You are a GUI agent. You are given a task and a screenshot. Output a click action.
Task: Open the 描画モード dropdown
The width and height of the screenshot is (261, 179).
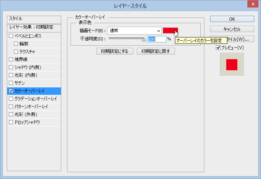pyautogui.click(x=134, y=31)
